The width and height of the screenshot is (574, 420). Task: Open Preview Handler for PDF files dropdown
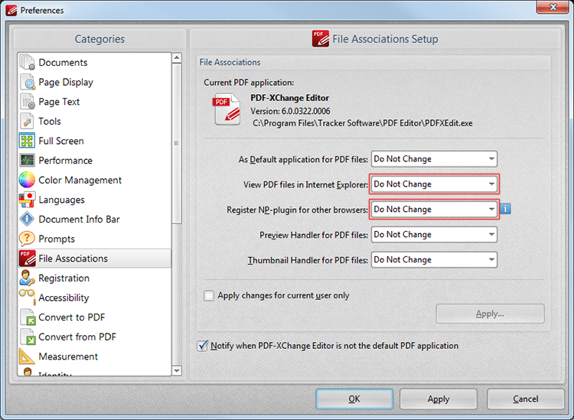(434, 235)
